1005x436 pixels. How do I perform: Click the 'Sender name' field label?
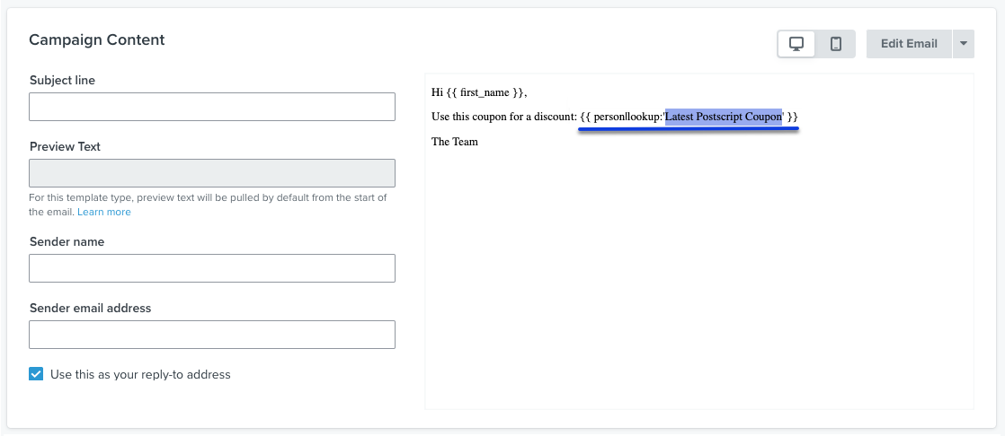point(67,242)
